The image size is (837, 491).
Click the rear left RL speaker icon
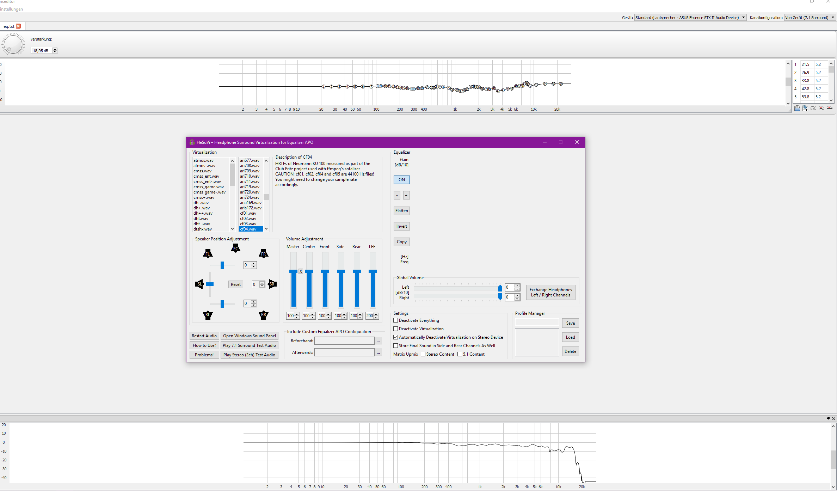point(208,315)
